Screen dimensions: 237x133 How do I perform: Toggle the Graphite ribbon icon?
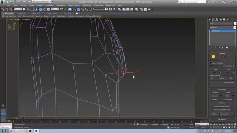pos(124,9)
